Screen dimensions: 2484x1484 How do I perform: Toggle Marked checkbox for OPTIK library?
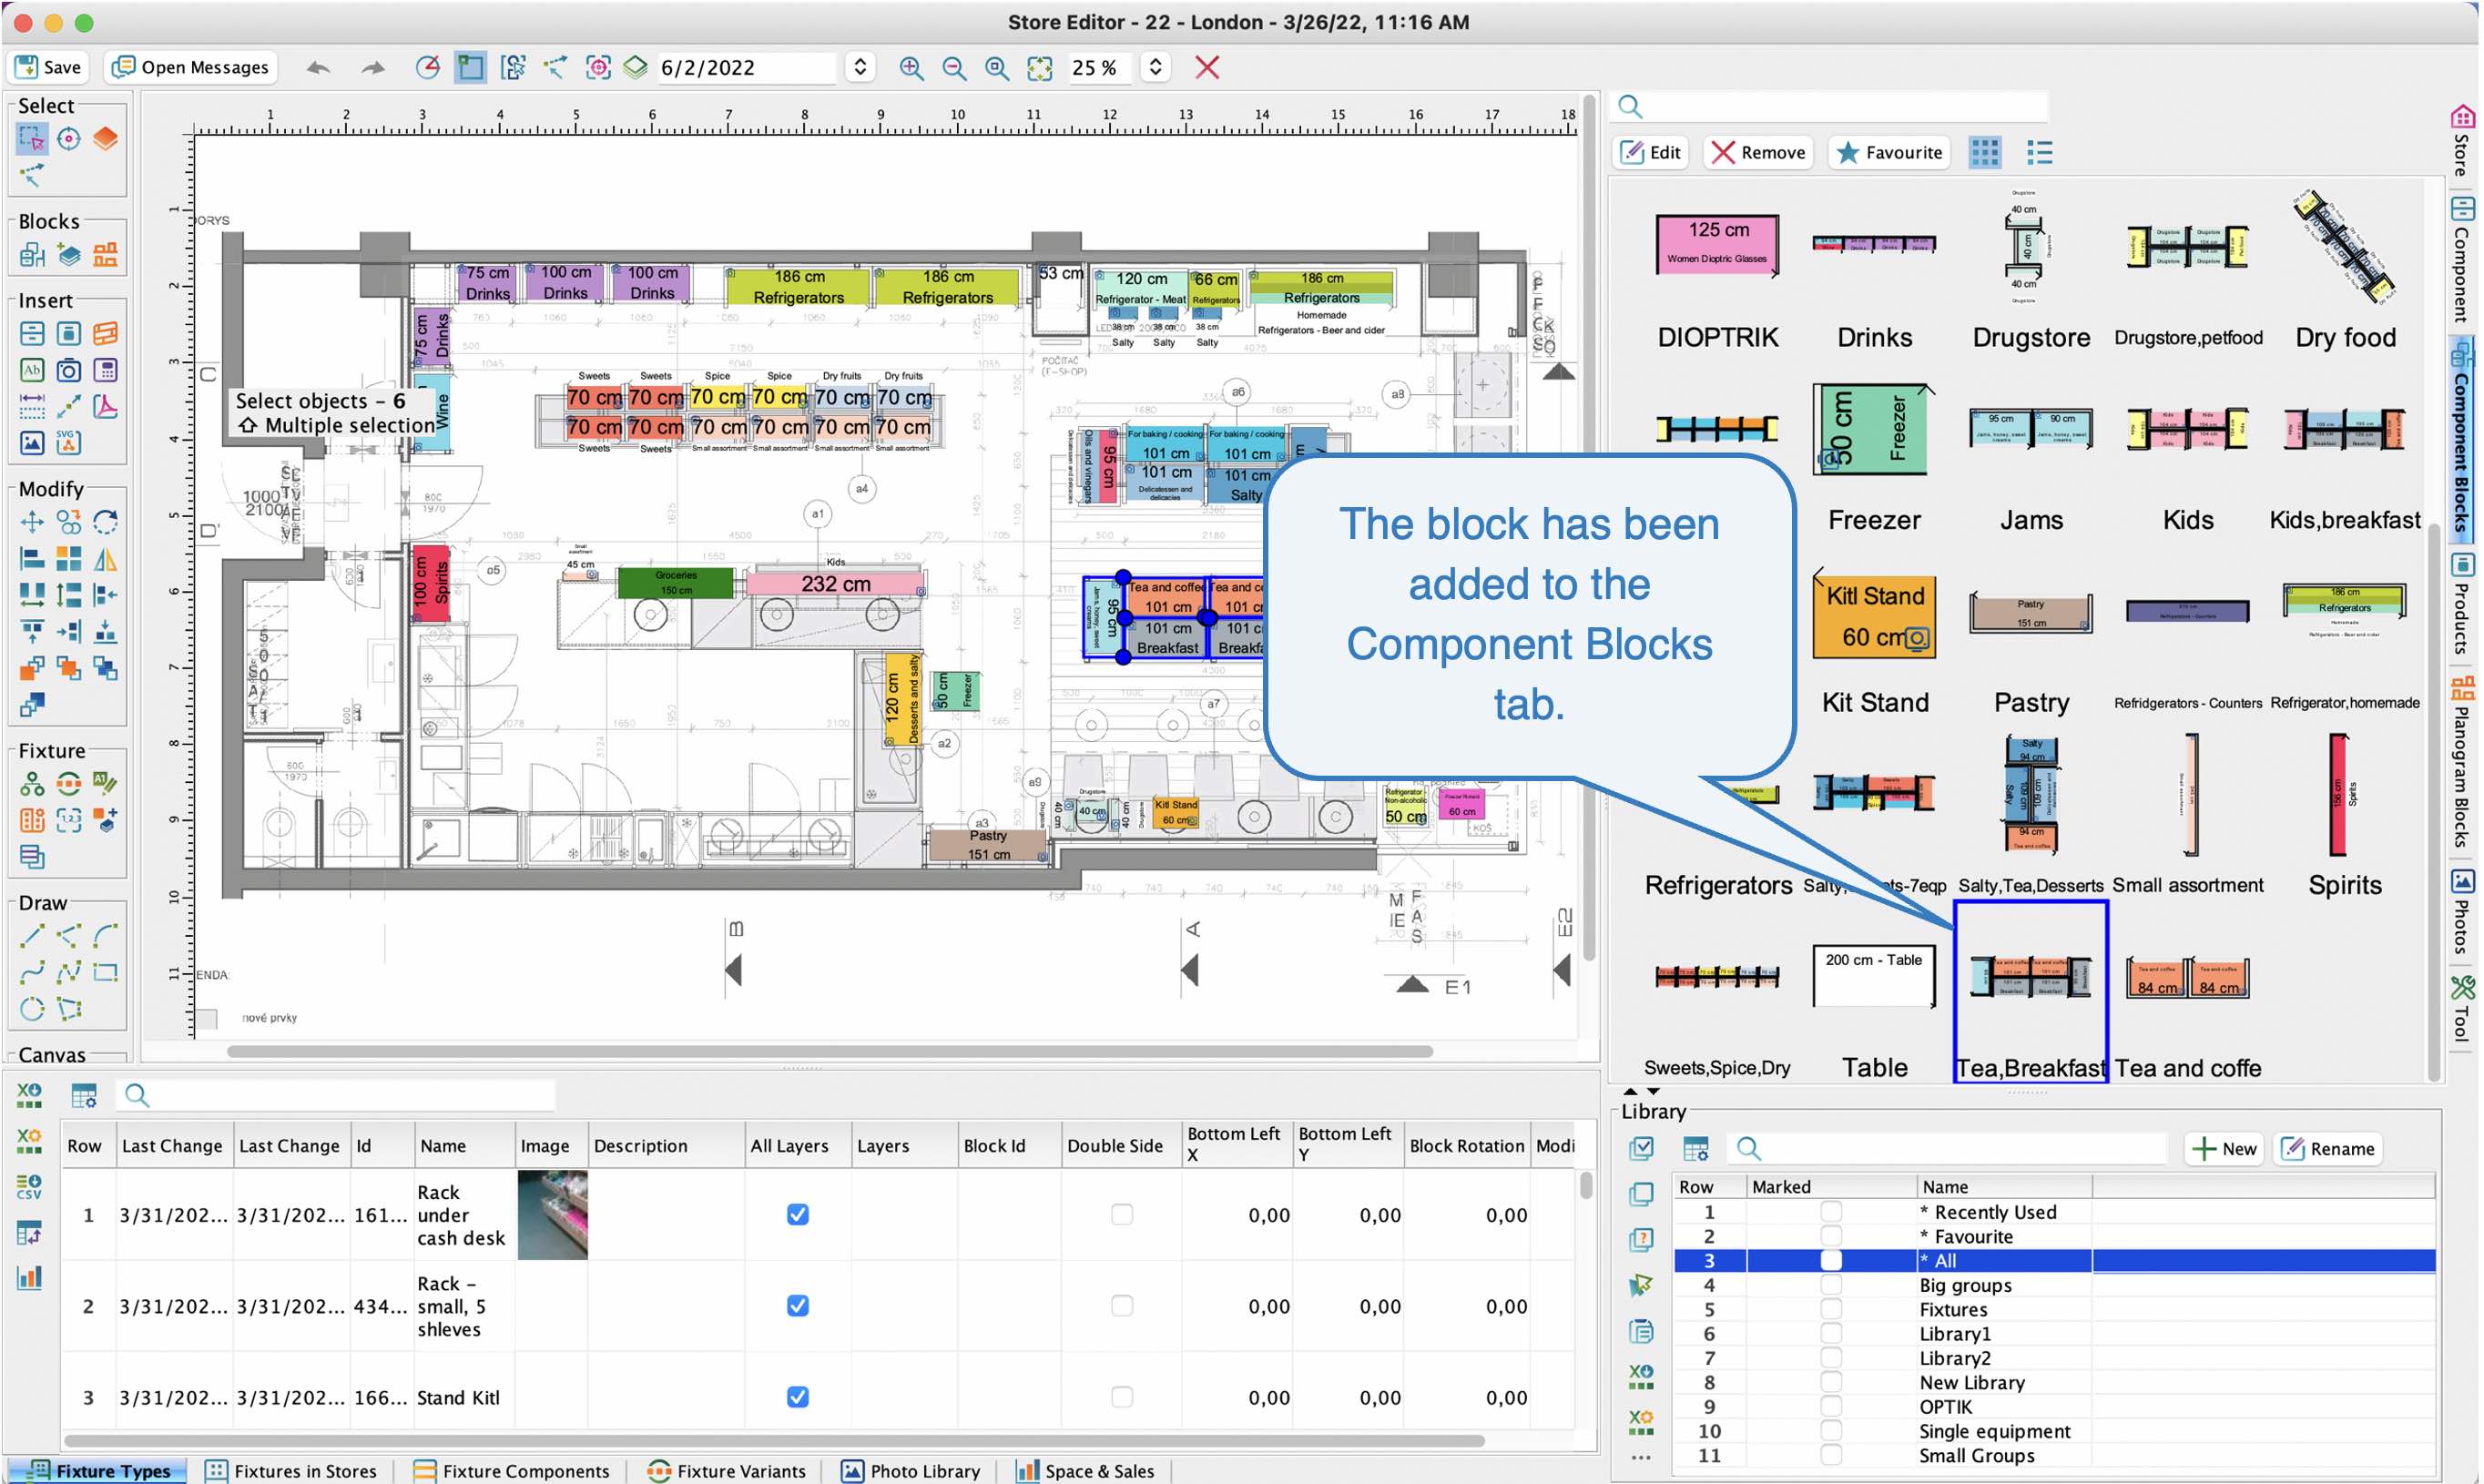(x=1830, y=1406)
